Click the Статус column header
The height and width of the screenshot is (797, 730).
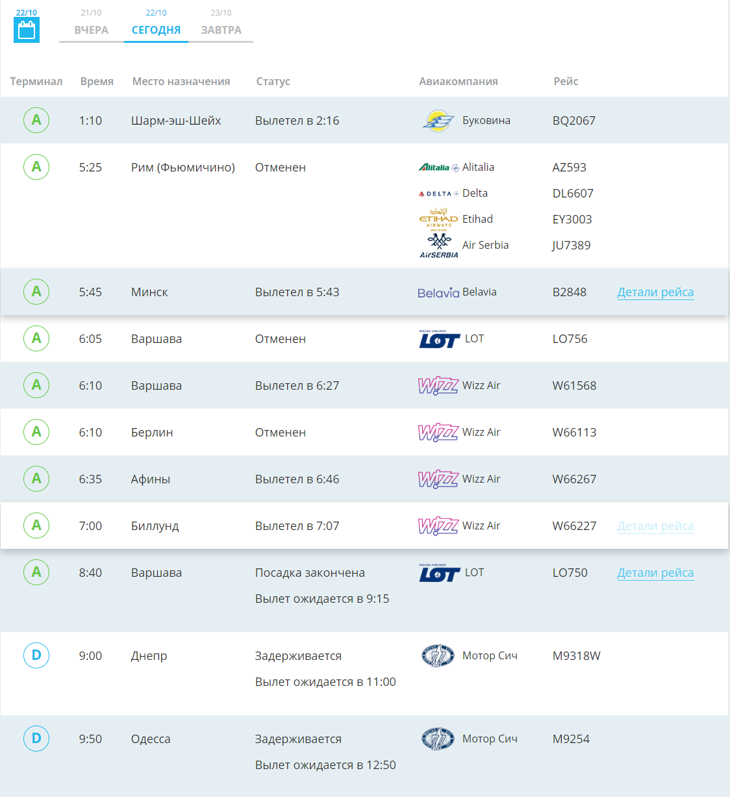[x=273, y=81]
